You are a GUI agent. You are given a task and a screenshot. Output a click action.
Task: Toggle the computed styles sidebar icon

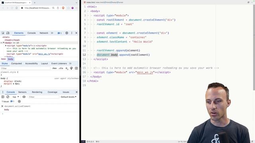point(76,68)
